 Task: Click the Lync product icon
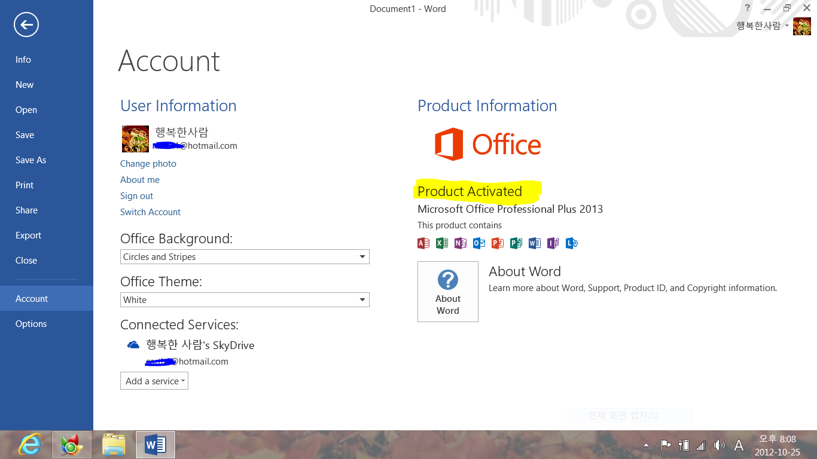click(572, 243)
